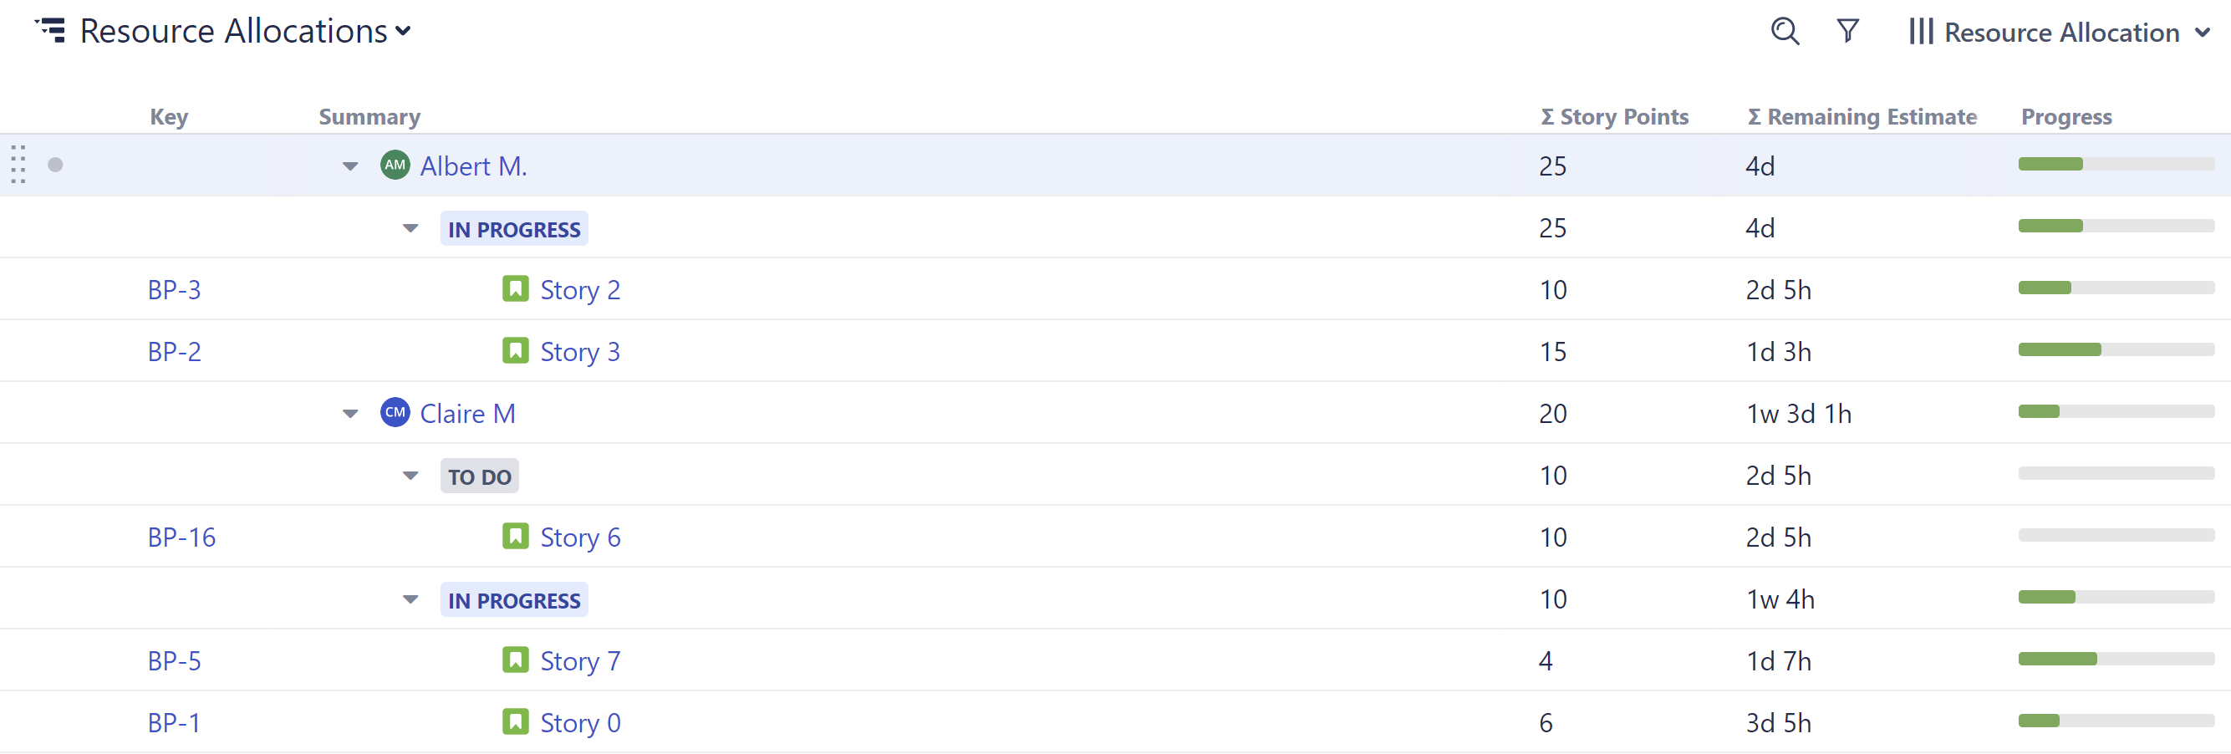Open the Resource Allocation view dropdown
This screenshot has width=2231, height=754.
[x=2205, y=33]
